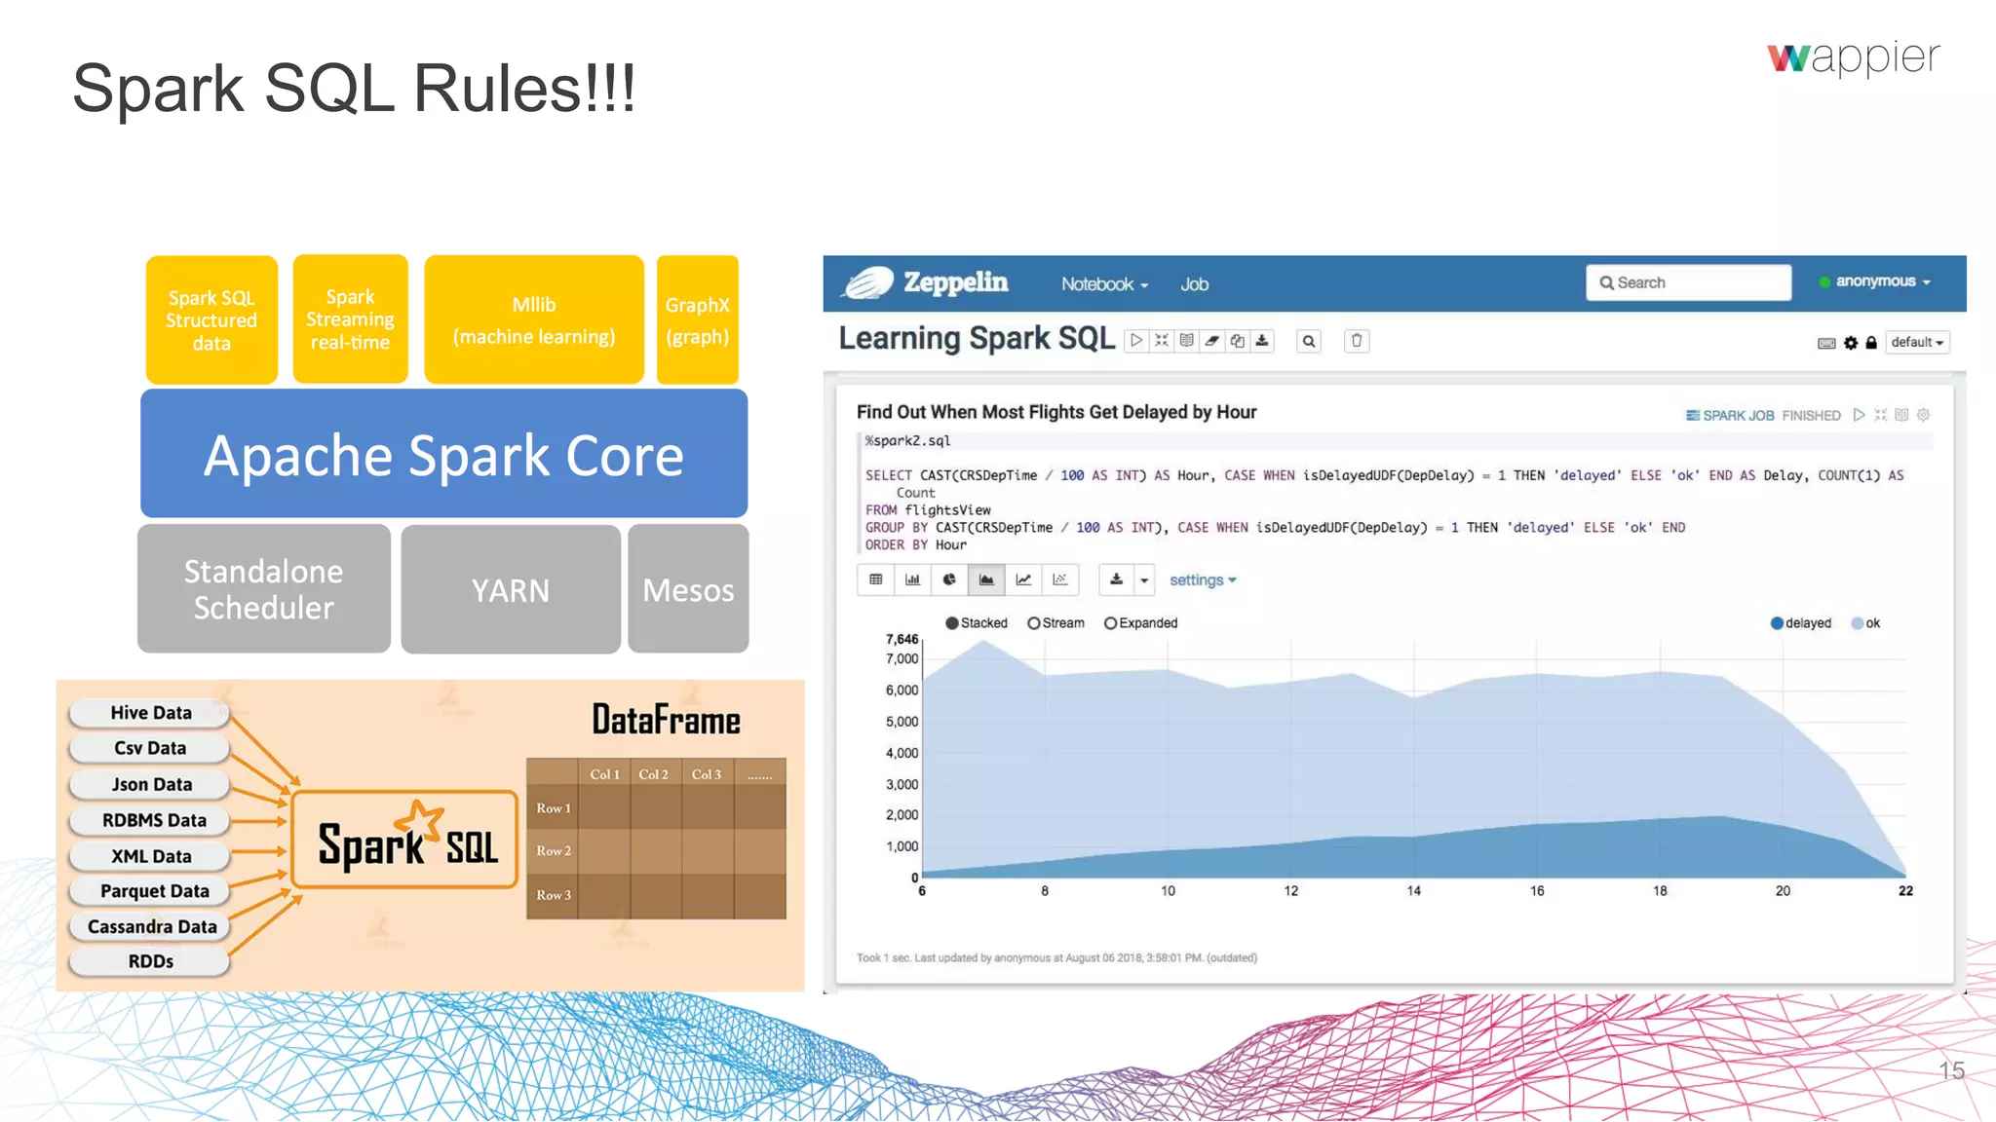
Task: Click the Json Data source label
Action: pos(150,784)
